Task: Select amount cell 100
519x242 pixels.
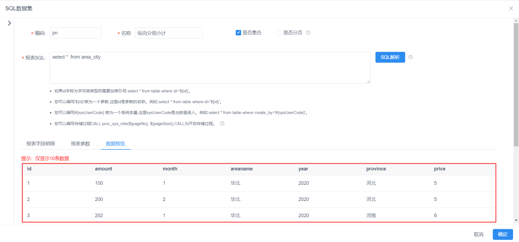Action: (x=99, y=183)
